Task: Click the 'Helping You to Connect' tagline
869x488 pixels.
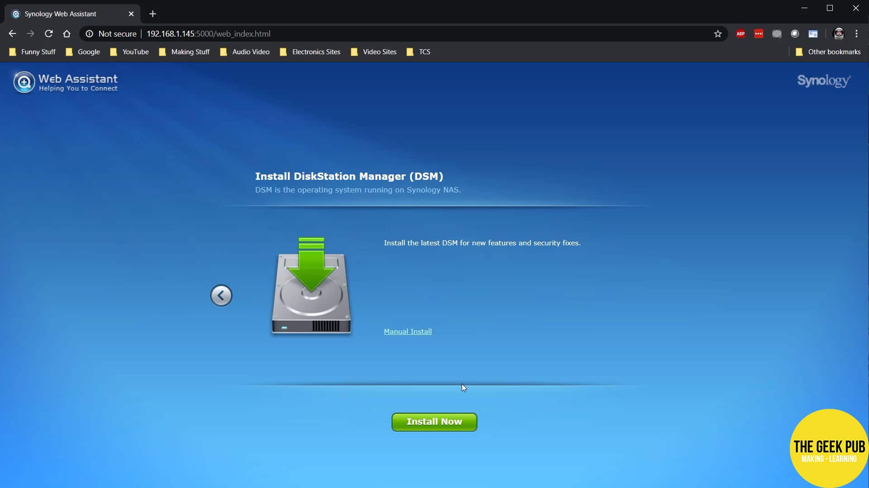Action: coord(78,89)
